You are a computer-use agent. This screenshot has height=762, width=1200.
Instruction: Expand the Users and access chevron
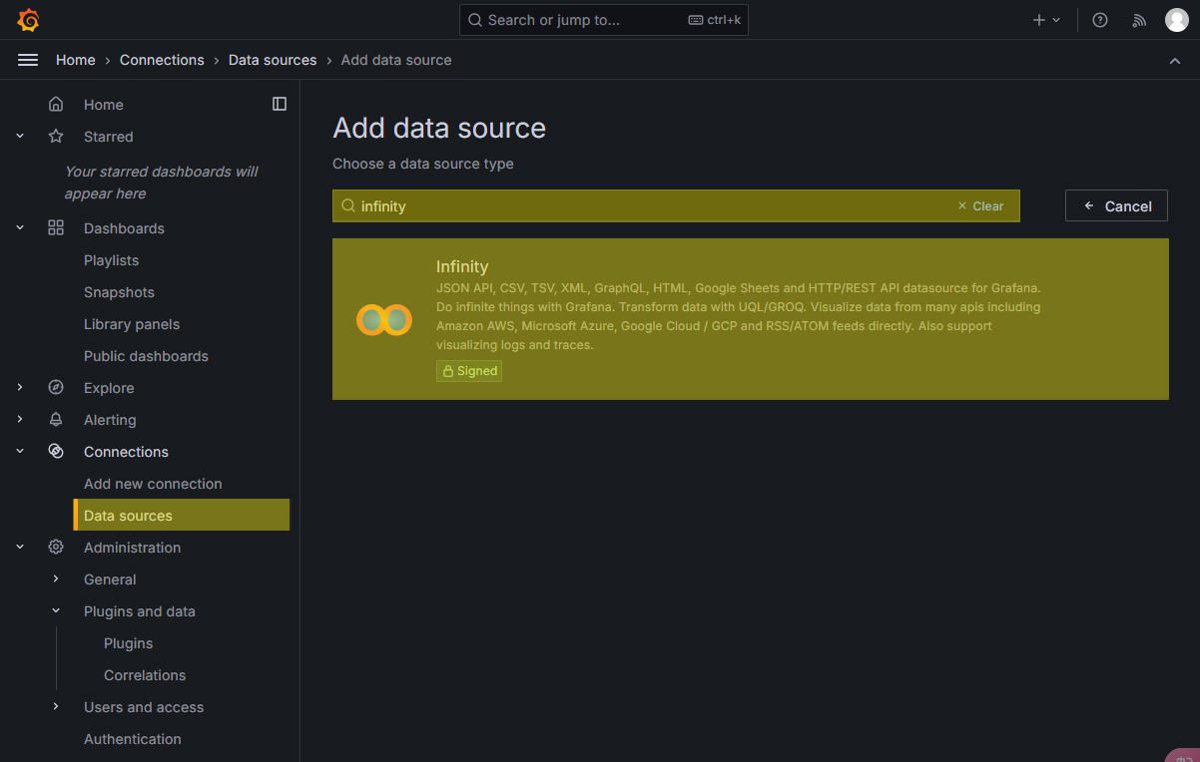point(56,706)
